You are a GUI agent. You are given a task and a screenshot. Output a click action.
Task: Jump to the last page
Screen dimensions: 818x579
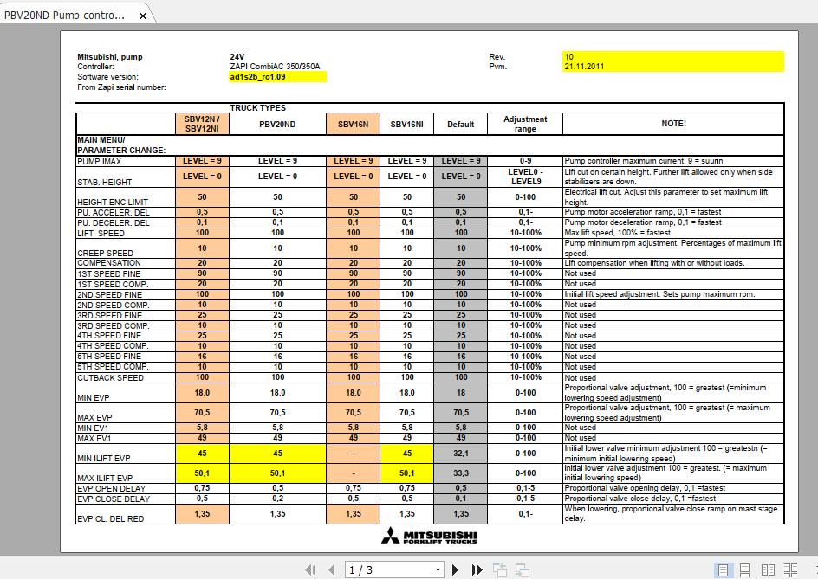click(x=476, y=569)
